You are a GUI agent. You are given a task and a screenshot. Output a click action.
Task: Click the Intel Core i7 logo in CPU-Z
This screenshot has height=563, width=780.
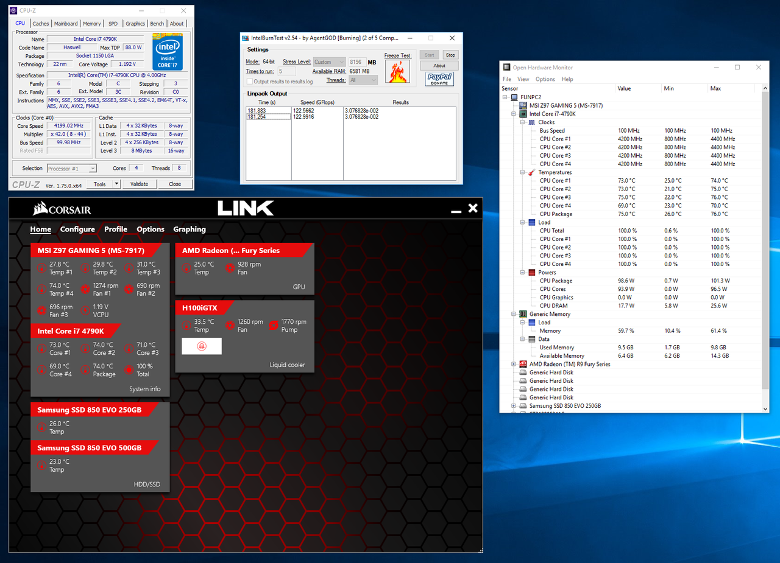point(168,52)
